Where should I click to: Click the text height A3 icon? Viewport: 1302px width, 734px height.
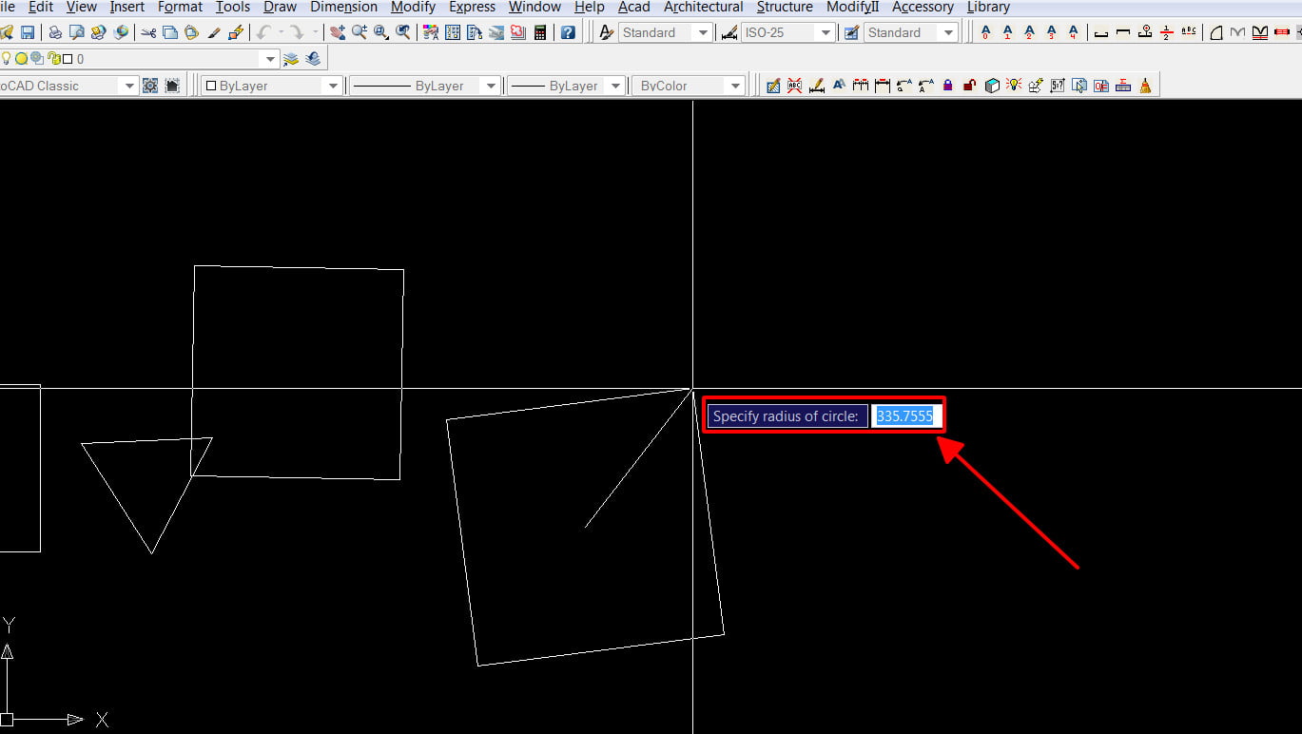(1051, 32)
